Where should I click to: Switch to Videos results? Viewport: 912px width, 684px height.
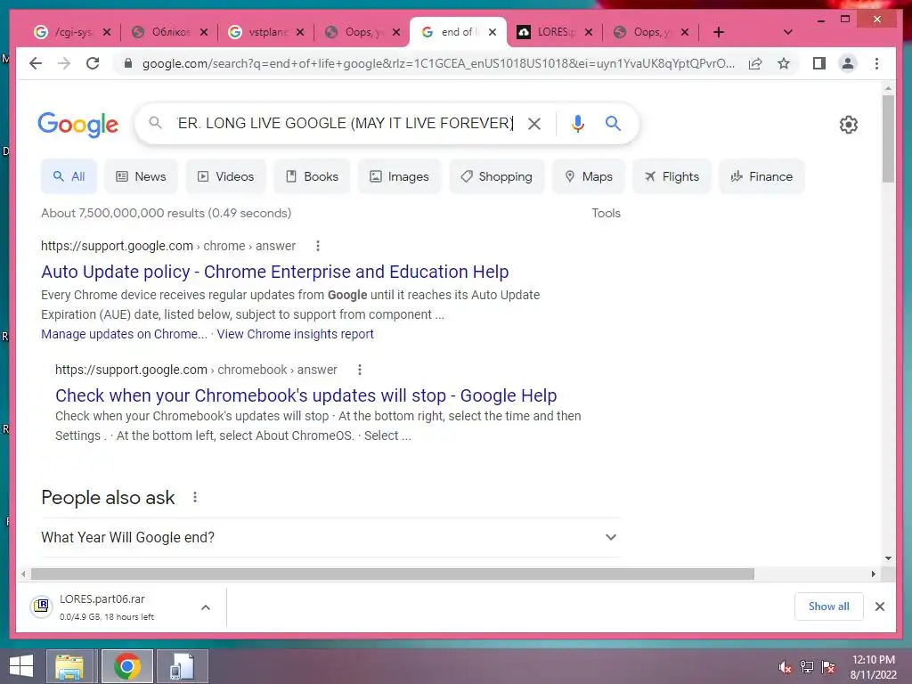pyautogui.click(x=225, y=176)
